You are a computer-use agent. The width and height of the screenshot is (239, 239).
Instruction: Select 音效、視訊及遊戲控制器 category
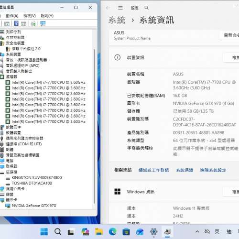26,60
